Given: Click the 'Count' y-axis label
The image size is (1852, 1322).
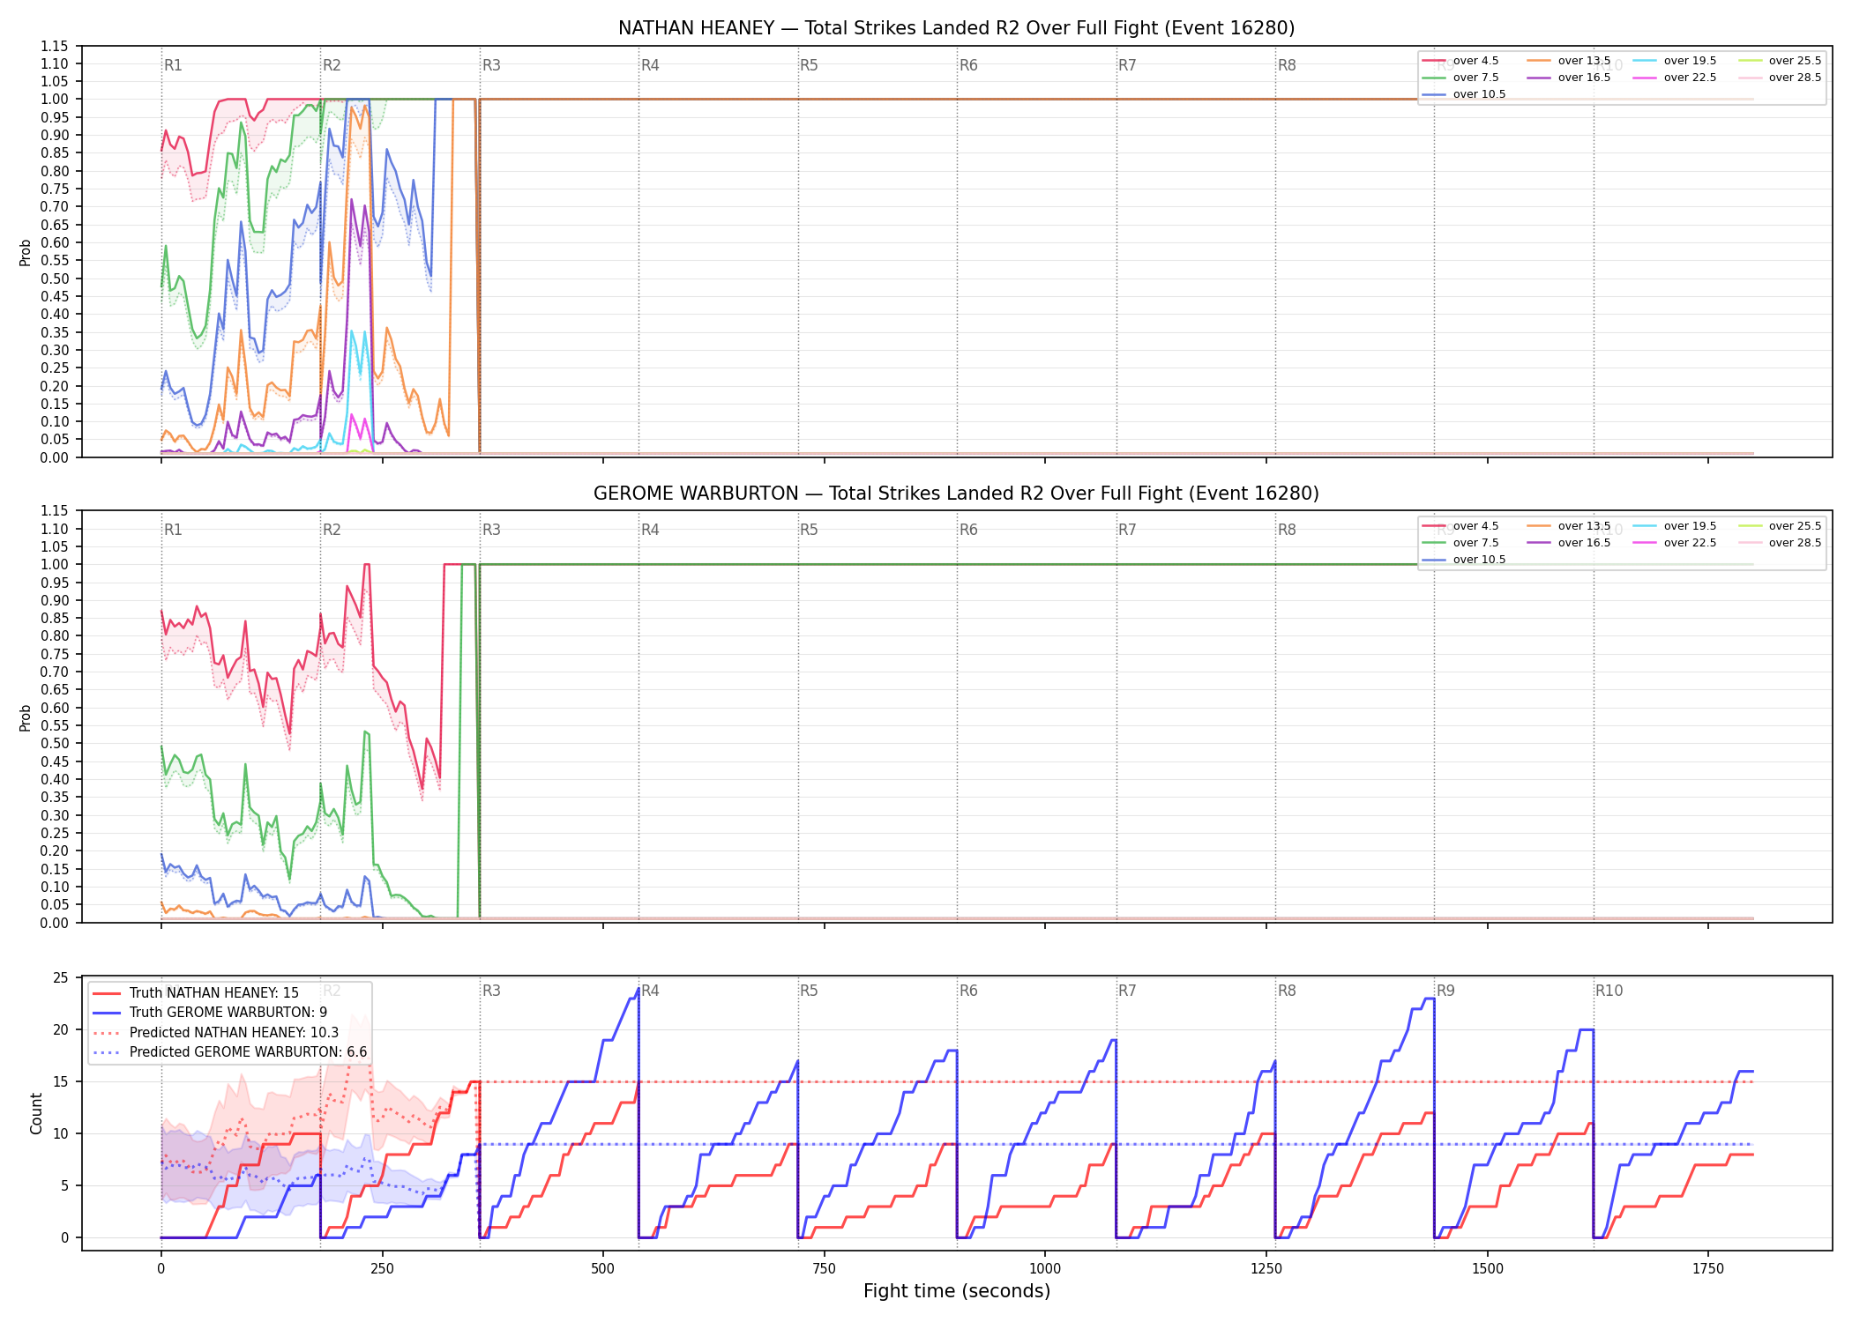Looking at the screenshot, I should pos(36,1114).
